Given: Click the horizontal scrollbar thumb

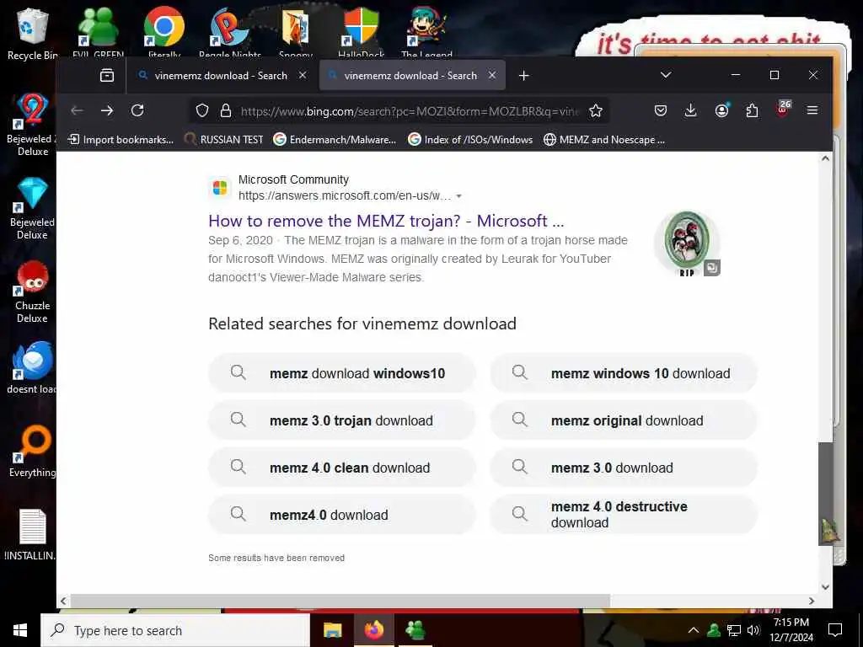Looking at the screenshot, I should pos(340,601).
